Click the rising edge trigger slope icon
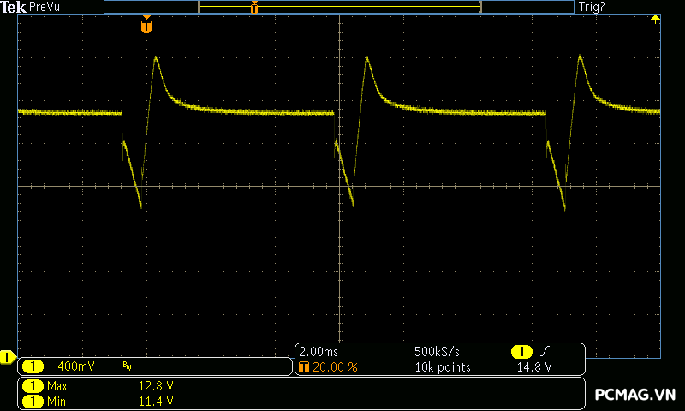This screenshot has width=685, height=411. tap(545, 351)
